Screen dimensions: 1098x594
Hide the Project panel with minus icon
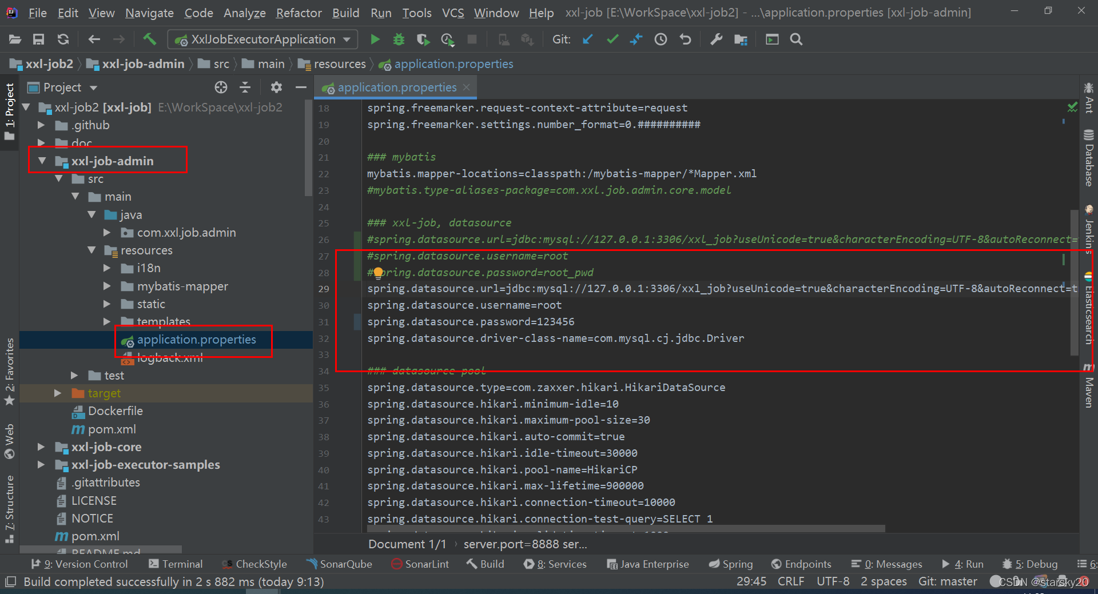[x=301, y=87]
